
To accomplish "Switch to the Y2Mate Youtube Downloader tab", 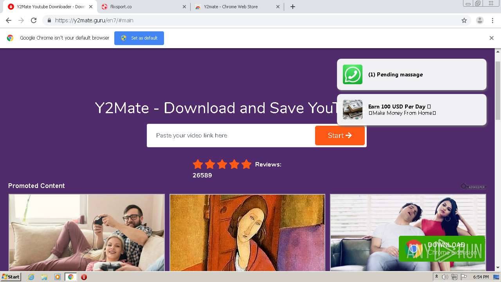I will (x=50, y=7).
